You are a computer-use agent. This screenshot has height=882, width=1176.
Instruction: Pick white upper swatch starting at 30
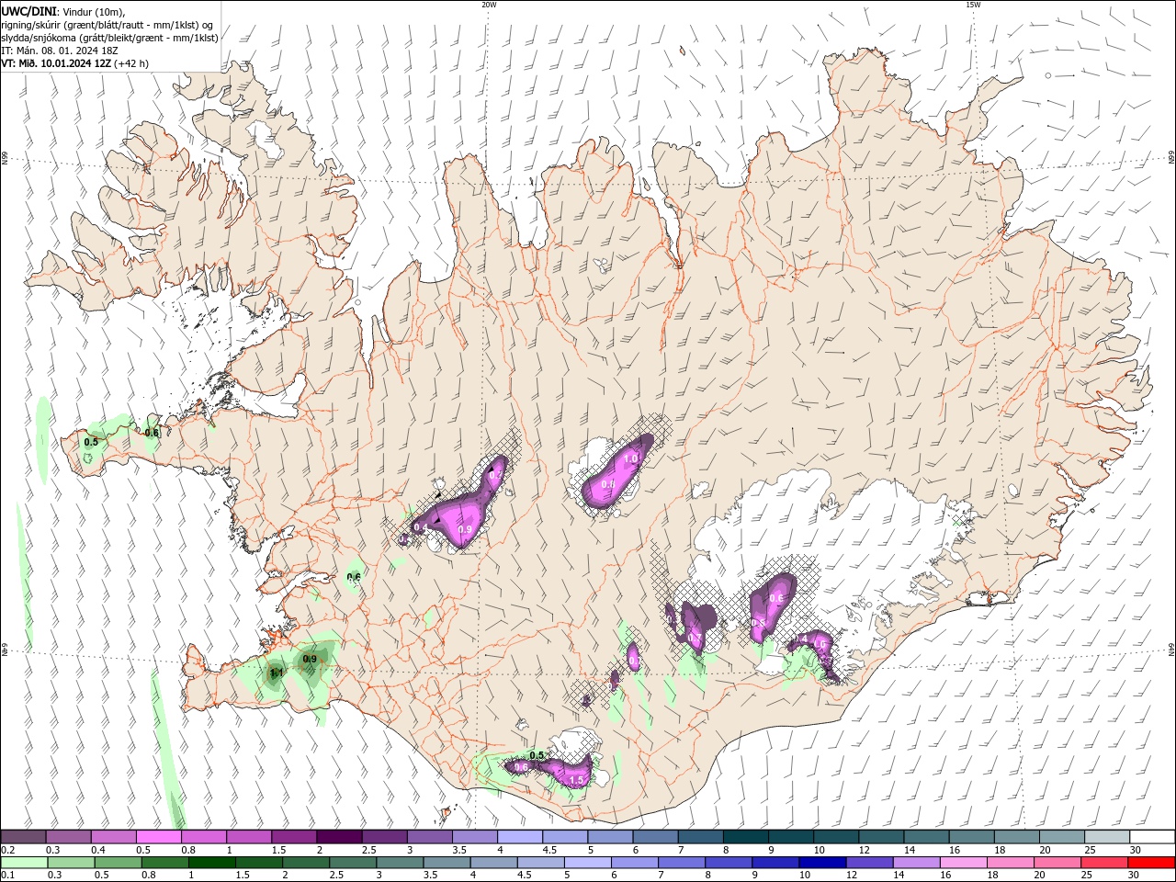[x=1152, y=837]
